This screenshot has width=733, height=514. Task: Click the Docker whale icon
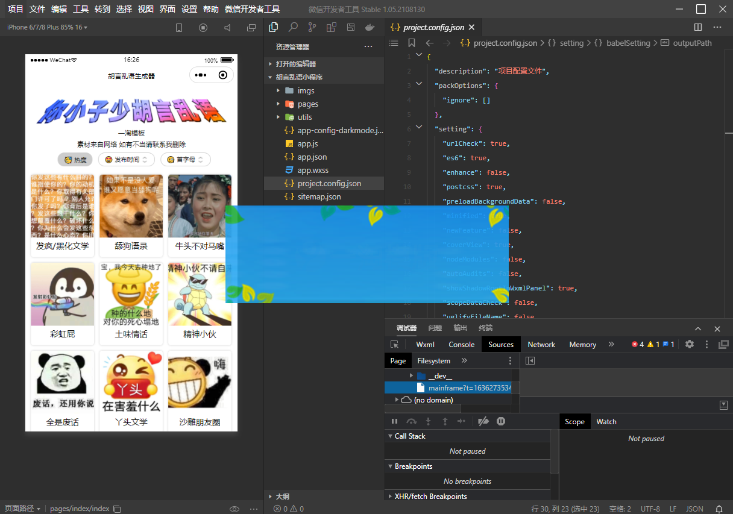(370, 27)
